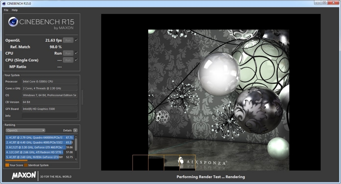Click the MAXON logo at bottom left
341x184 pixels.
tap(24, 175)
